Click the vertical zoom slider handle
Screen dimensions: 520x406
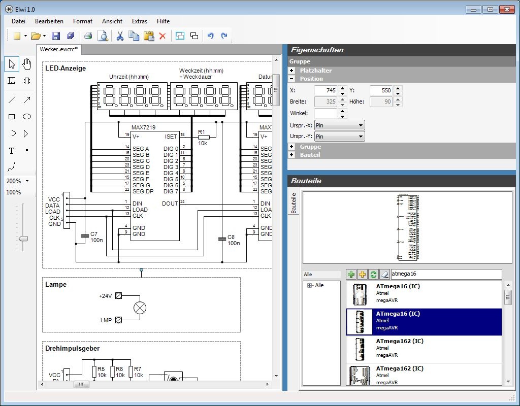tap(23, 239)
